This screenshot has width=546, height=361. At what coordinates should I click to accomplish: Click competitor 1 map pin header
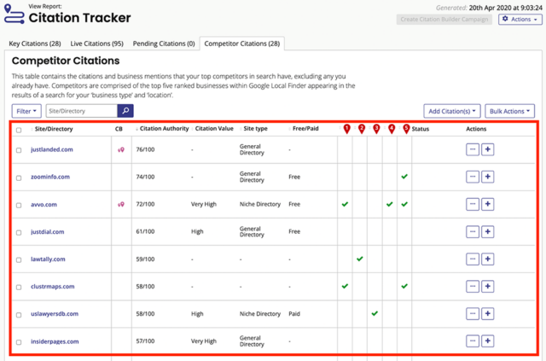pyautogui.click(x=346, y=129)
